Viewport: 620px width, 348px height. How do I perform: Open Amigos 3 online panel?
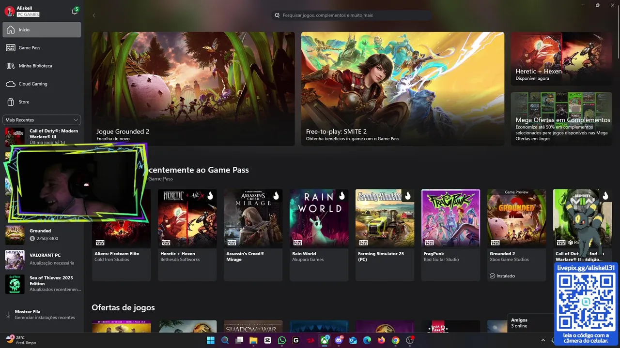pyautogui.click(x=530, y=323)
